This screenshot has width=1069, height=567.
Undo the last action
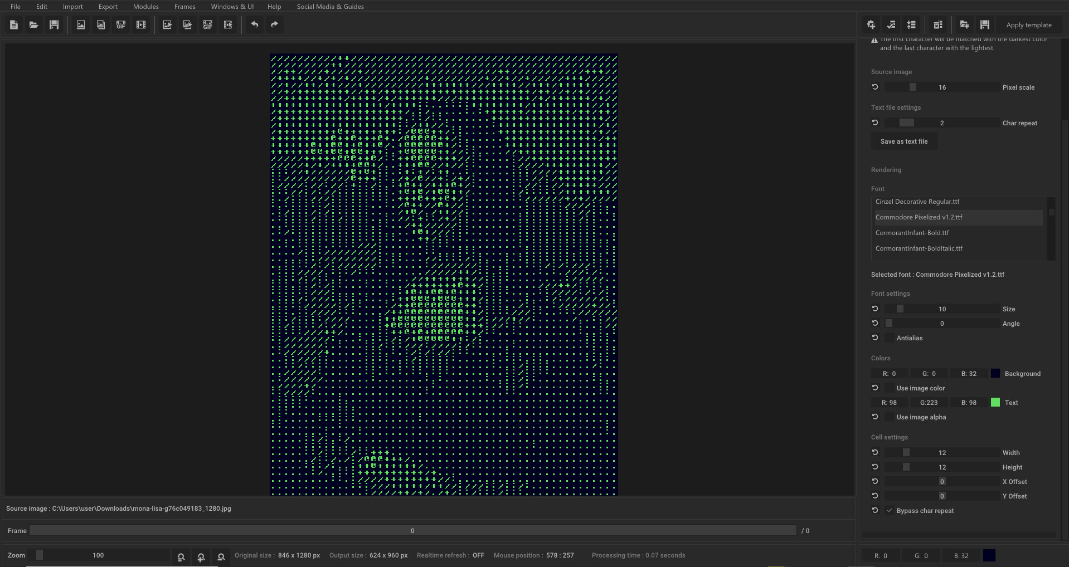[x=255, y=25]
